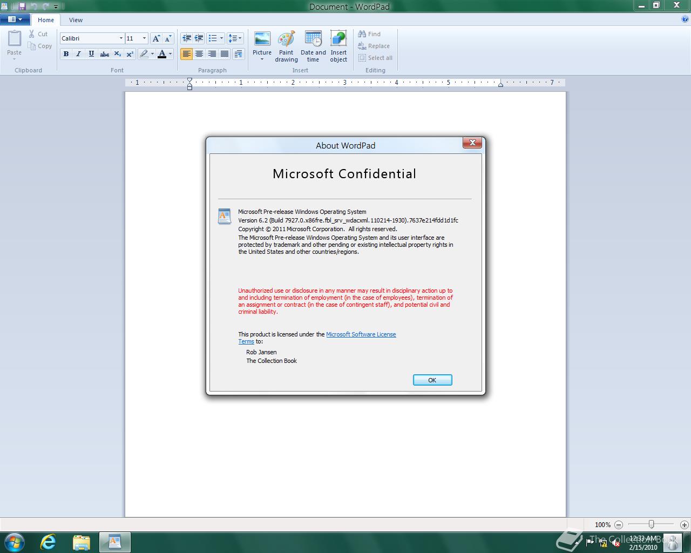This screenshot has height=553, width=691.
Task: Click the Terms link
Action: pyautogui.click(x=246, y=341)
